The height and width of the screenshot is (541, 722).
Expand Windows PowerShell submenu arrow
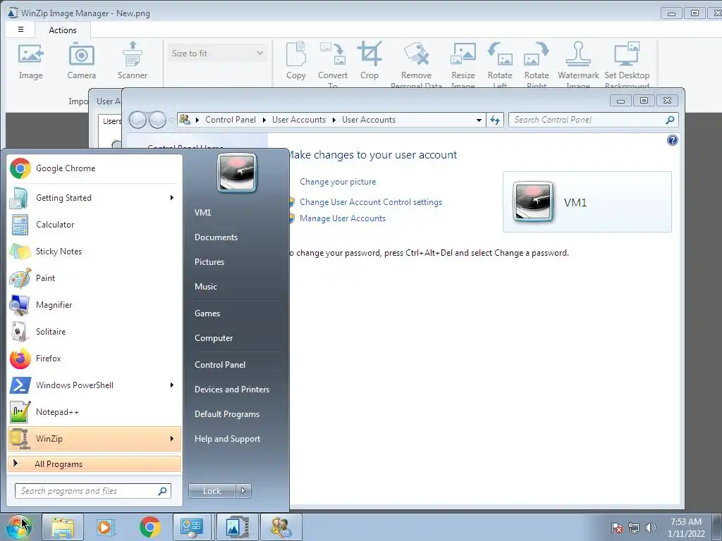tap(172, 385)
